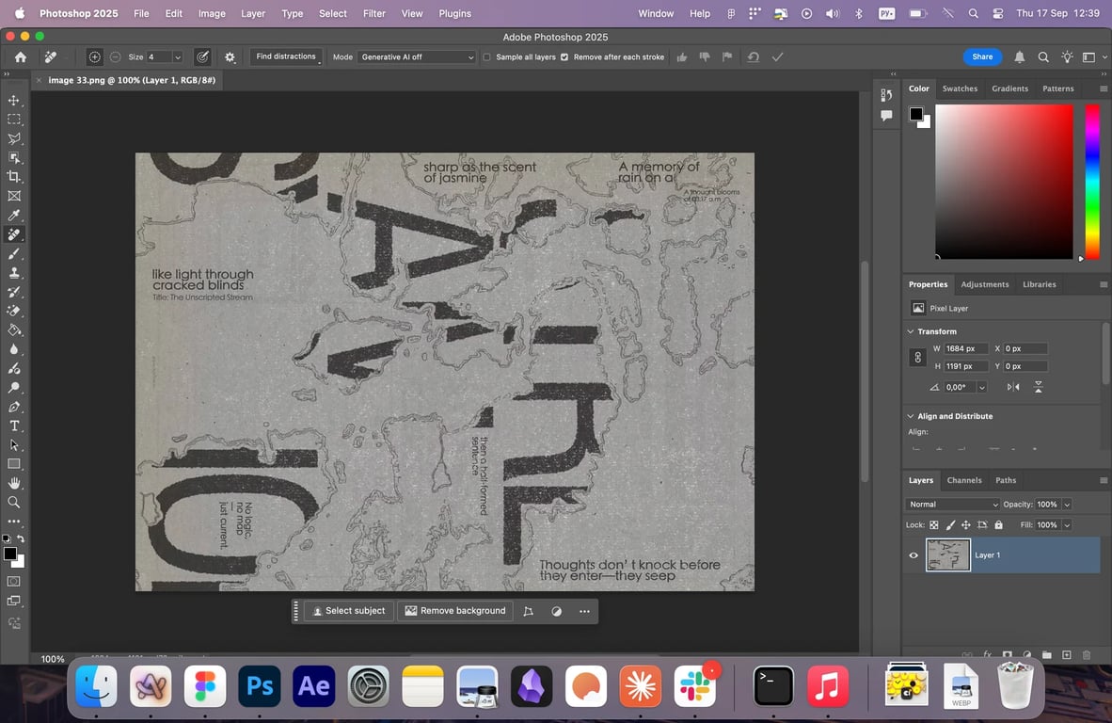Viewport: 1112px width, 723px height.
Task: Click the hue slider strip
Action: point(1092,182)
